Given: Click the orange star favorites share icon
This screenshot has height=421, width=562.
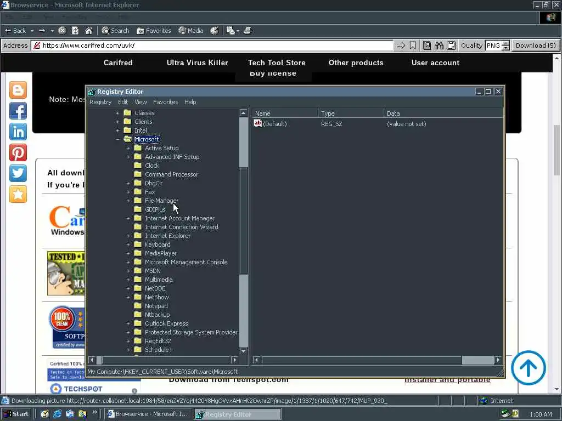Looking at the screenshot, I should (x=18, y=194).
